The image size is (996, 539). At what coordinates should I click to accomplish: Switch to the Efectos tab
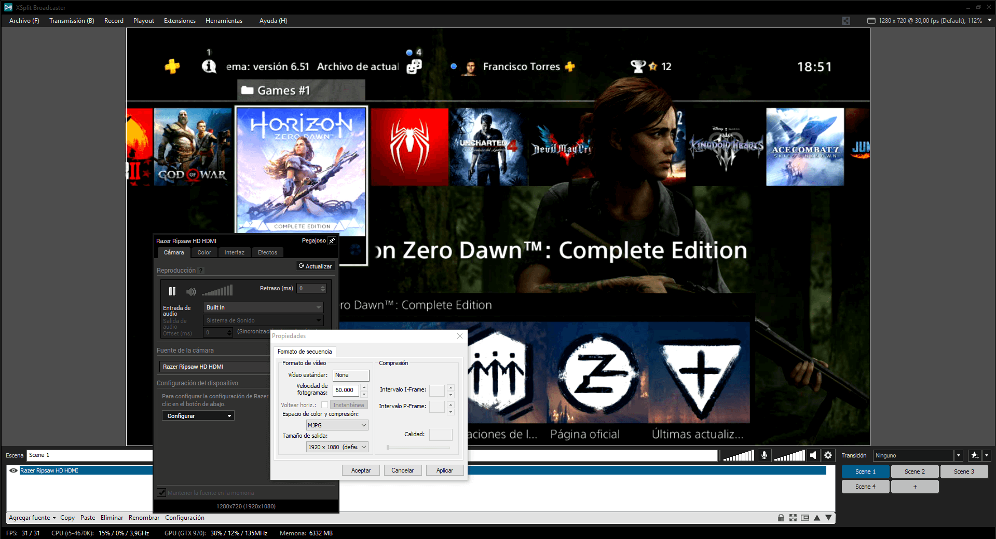267,252
